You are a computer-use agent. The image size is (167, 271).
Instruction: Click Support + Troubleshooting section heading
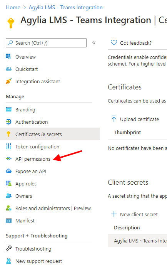click(37, 236)
